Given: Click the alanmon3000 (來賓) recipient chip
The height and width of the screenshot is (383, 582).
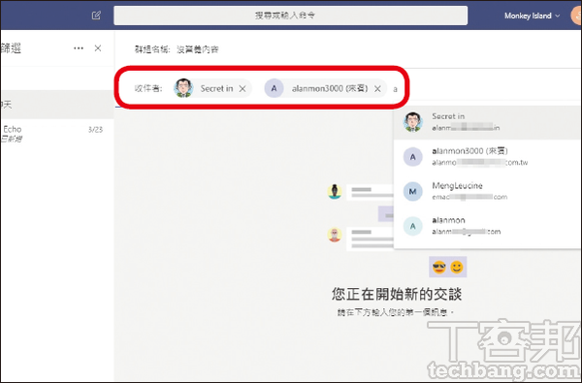Looking at the screenshot, I should pyautogui.click(x=326, y=88).
